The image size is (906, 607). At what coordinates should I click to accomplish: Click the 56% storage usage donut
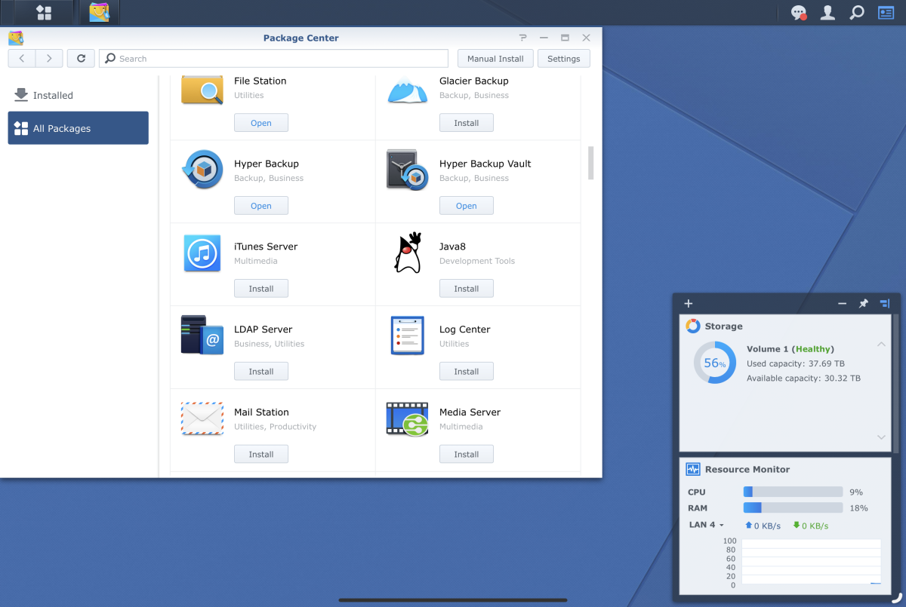(715, 363)
